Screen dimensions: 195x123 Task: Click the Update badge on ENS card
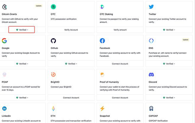[185, 40]
